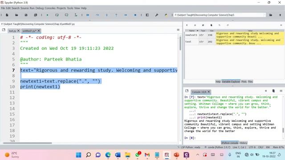Run current cell
285x160 pixels.
[x=57, y=15]
